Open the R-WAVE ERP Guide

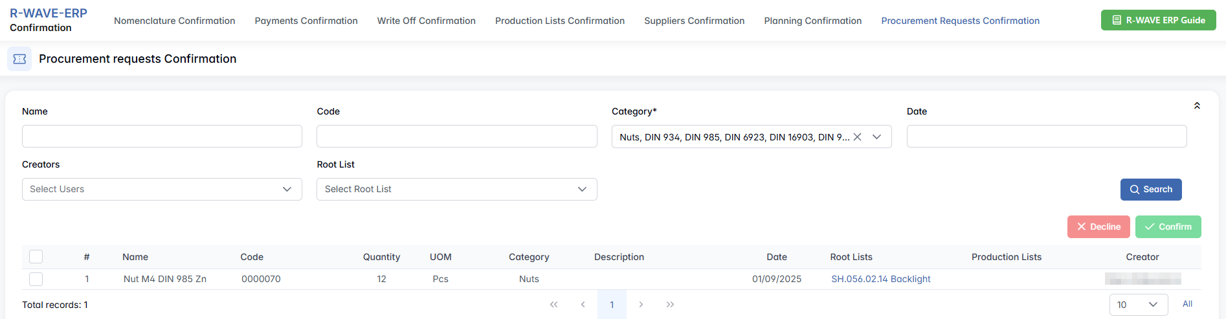click(x=1158, y=20)
